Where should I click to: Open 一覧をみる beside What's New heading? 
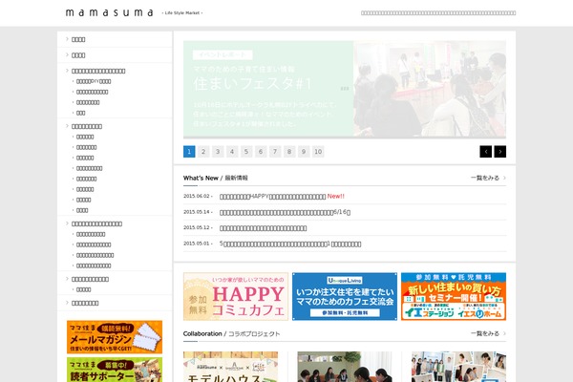tap(488, 178)
